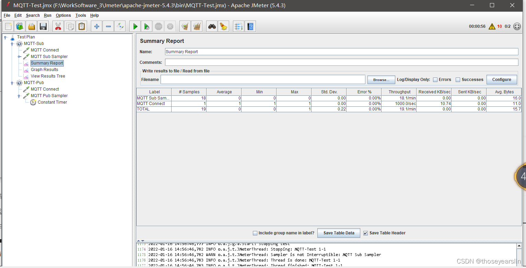The image size is (526, 268).
Task: Enable the Errors only checkbox
Action: 435,80
